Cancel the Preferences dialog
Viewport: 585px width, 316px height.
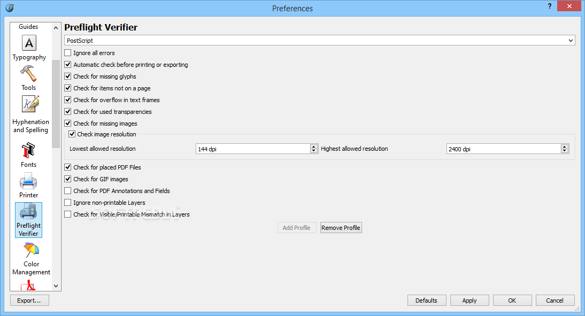pyautogui.click(x=555, y=300)
